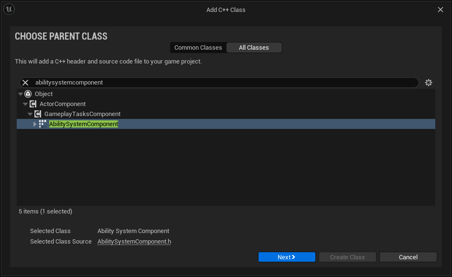Proceed with the Next button

click(x=287, y=257)
